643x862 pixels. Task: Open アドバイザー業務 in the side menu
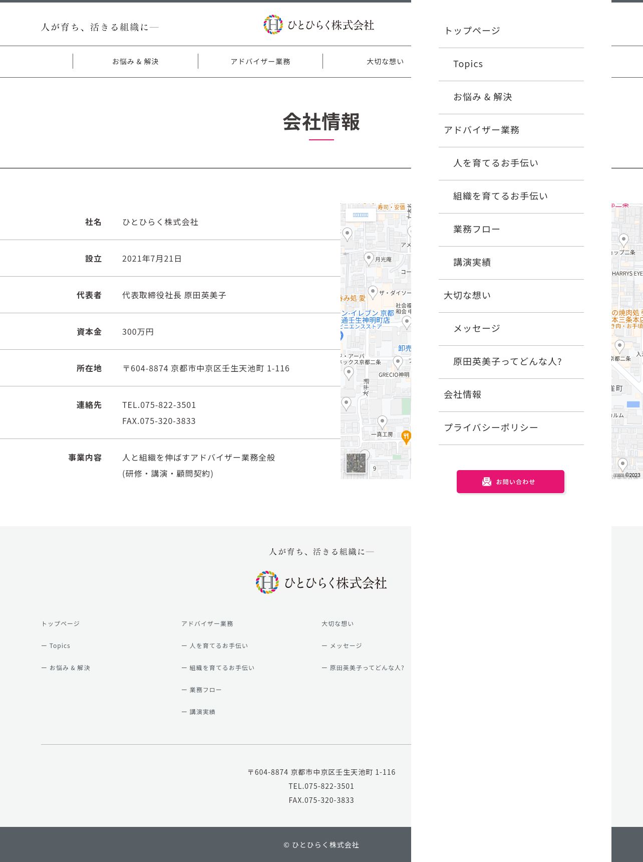coord(511,130)
